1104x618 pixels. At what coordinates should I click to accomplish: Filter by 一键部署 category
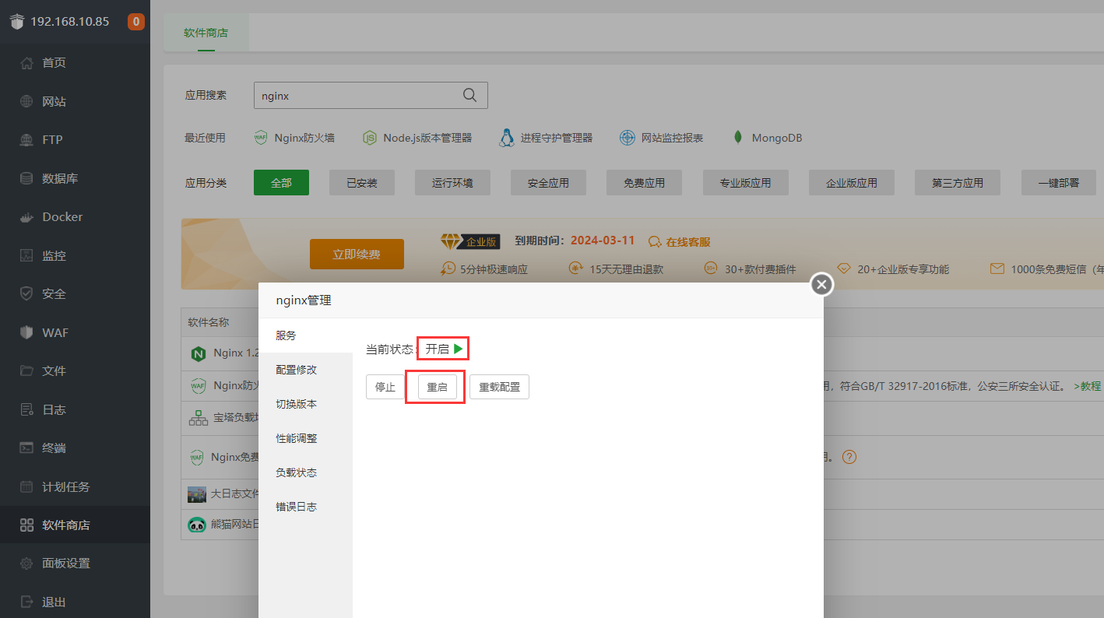[1059, 183]
